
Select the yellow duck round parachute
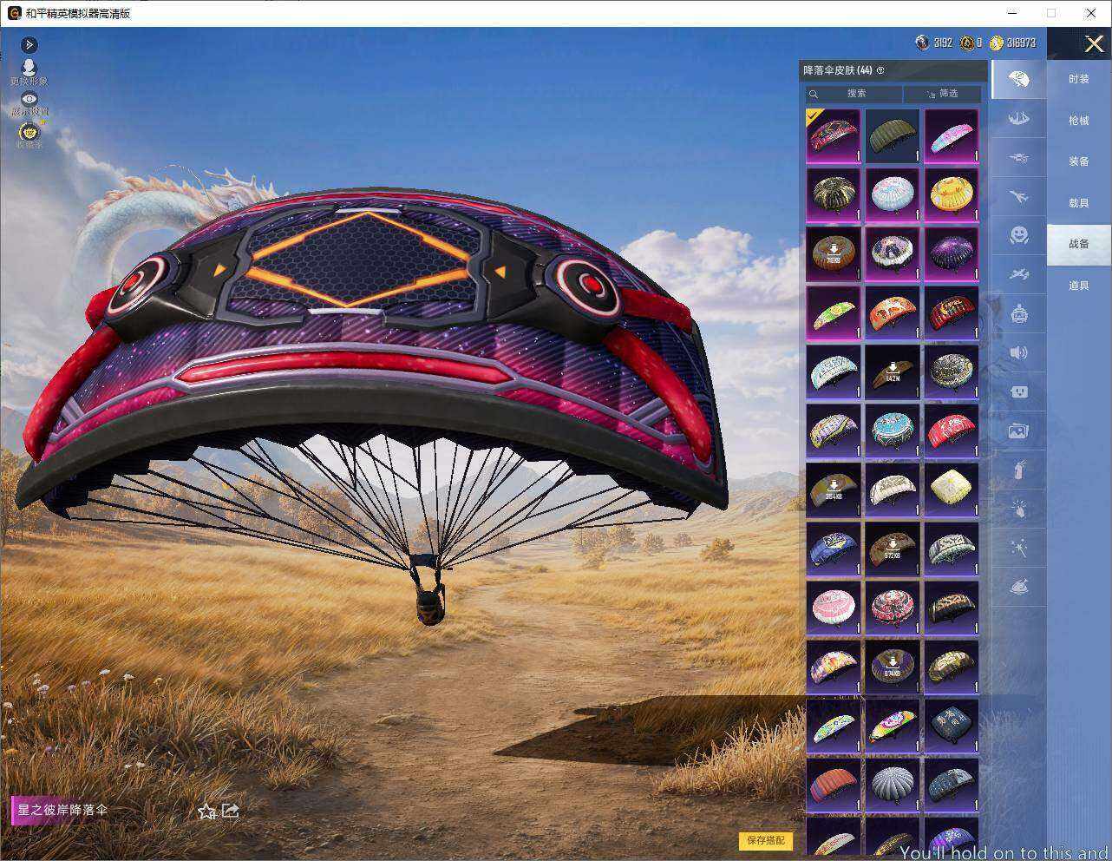click(952, 194)
